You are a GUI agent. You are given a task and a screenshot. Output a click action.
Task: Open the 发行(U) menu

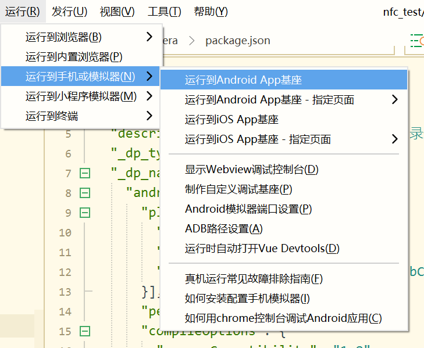tap(69, 12)
